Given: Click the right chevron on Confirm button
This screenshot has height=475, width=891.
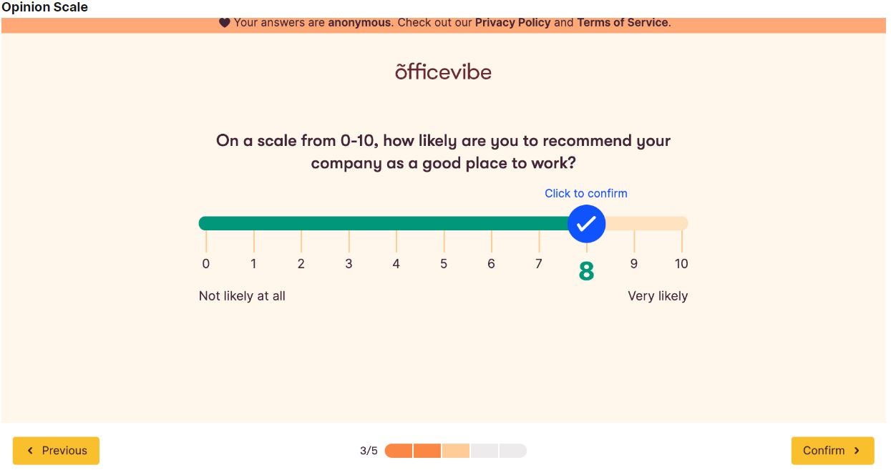Looking at the screenshot, I should point(857,451).
